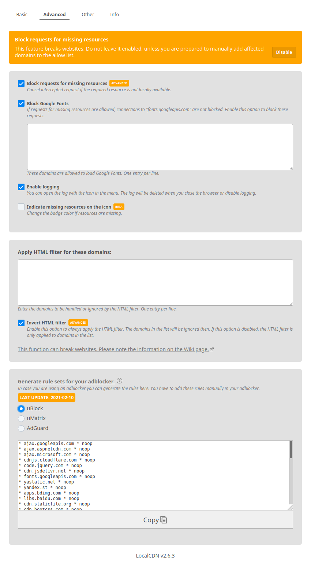This screenshot has height=570, width=311.
Task: Click the Google Fonts allowed domains textarea
Action: click(160, 147)
